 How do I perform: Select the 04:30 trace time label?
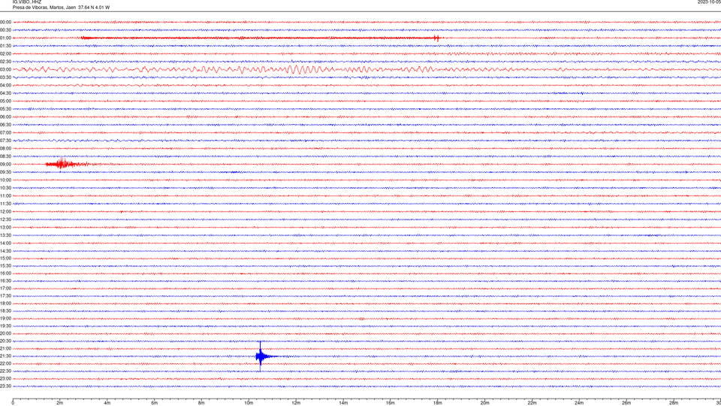pyautogui.click(x=5, y=93)
